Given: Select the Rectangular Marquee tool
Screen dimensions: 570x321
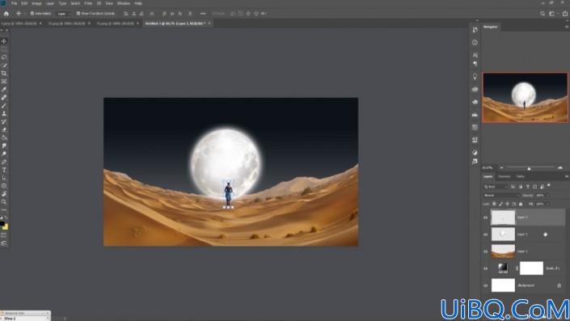Looking at the screenshot, I should pyautogui.click(x=4, y=49).
